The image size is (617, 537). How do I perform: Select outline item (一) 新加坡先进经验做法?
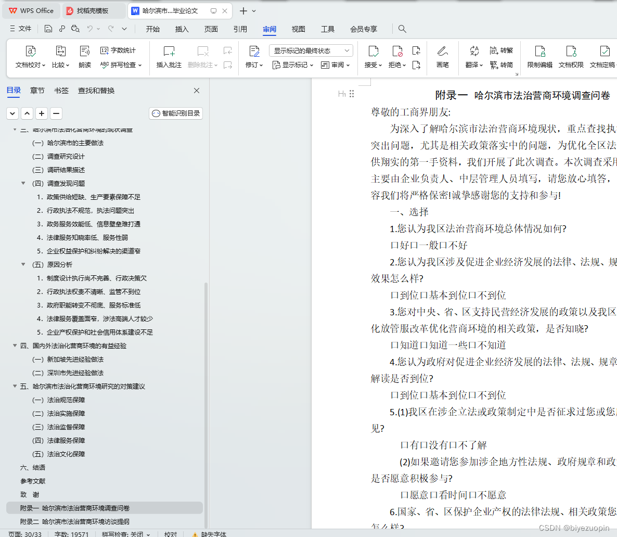point(68,359)
